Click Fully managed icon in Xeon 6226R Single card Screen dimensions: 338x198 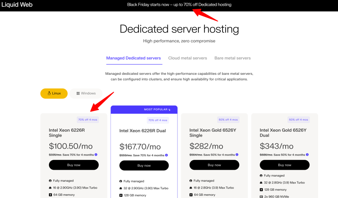tap(50, 181)
